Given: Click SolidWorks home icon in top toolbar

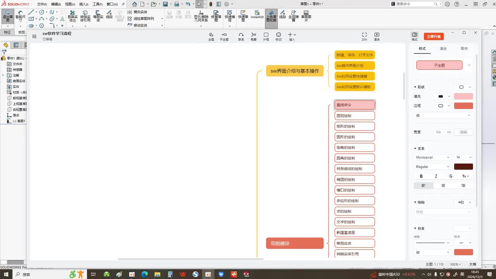Looking at the screenshot, I should [x=134, y=4].
